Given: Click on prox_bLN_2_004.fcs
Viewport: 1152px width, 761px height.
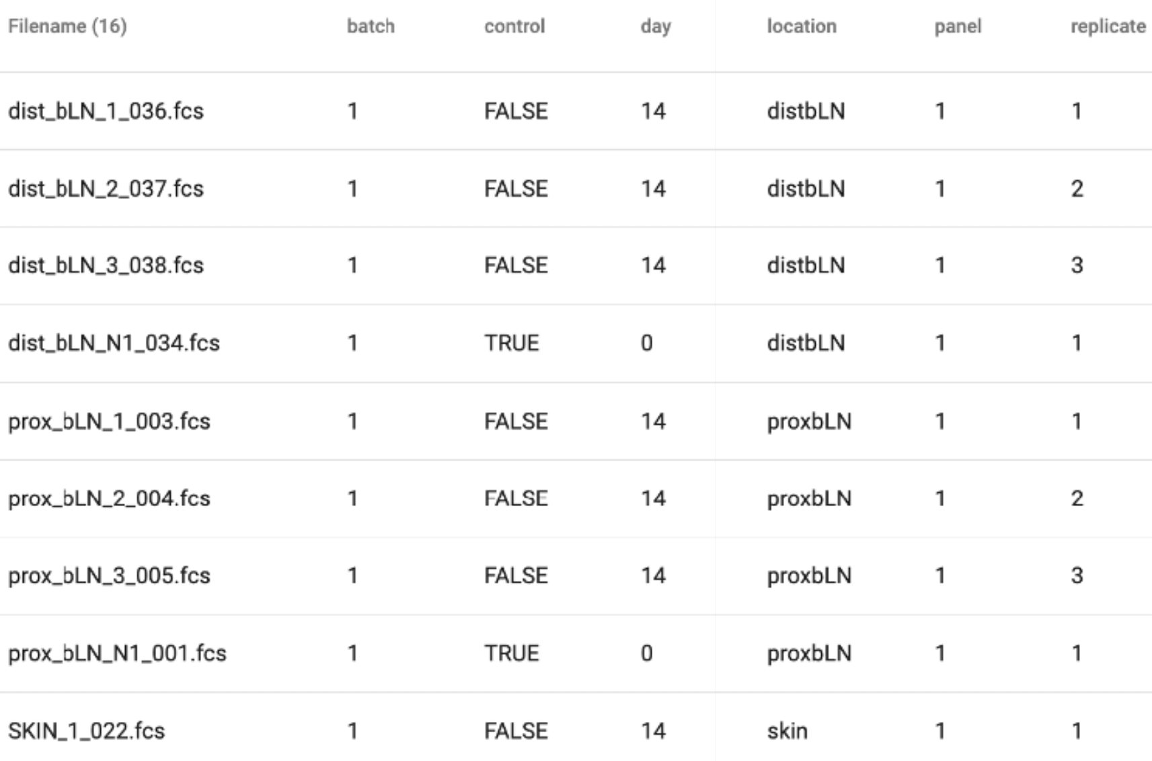Looking at the screenshot, I should pos(109,499).
